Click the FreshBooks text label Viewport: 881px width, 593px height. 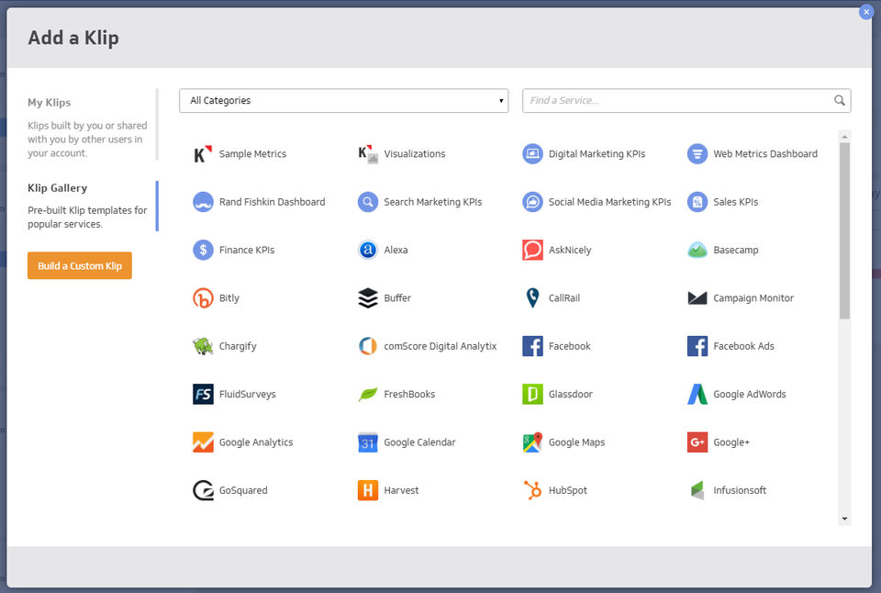click(409, 394)
